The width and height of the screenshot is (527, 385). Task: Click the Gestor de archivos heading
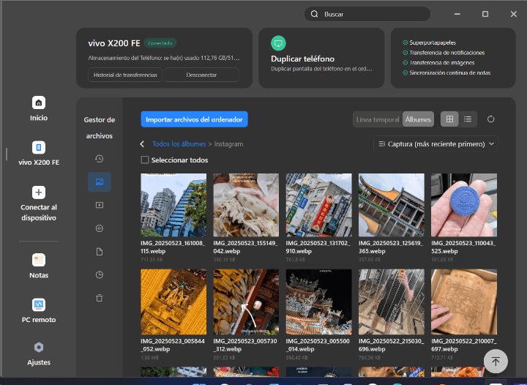tap(99, 127)
